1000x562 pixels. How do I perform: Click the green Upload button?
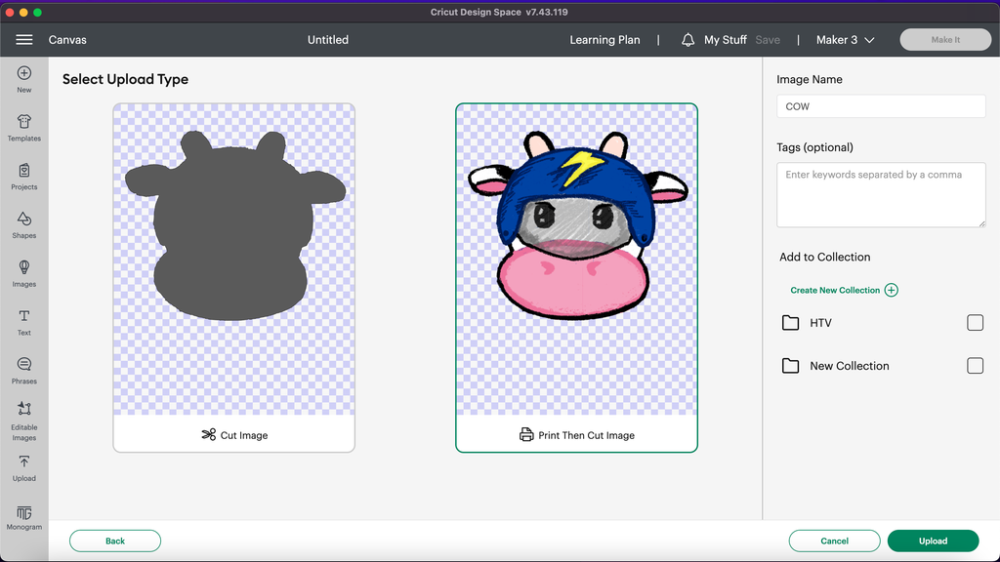[933, 541]
